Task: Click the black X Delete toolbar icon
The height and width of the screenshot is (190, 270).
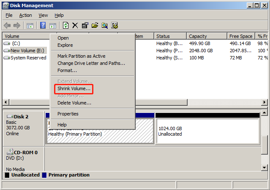Action: [x=75, y=26]
